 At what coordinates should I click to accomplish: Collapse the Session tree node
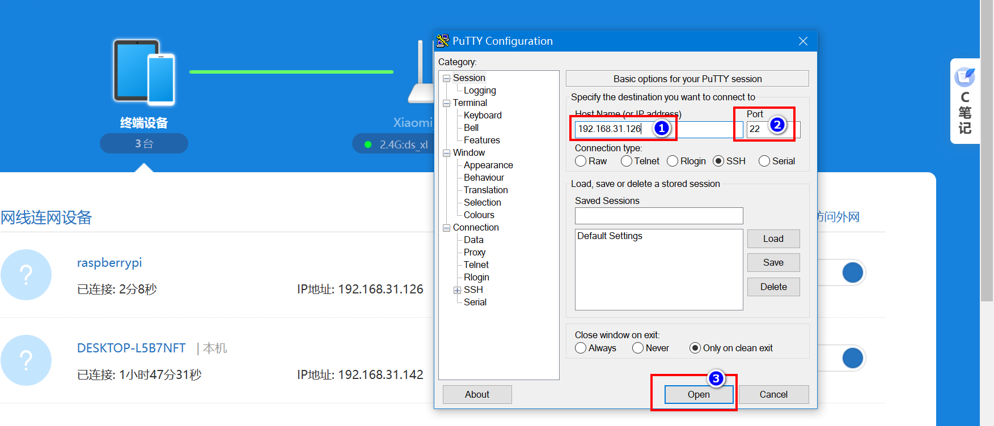(447, 78)
